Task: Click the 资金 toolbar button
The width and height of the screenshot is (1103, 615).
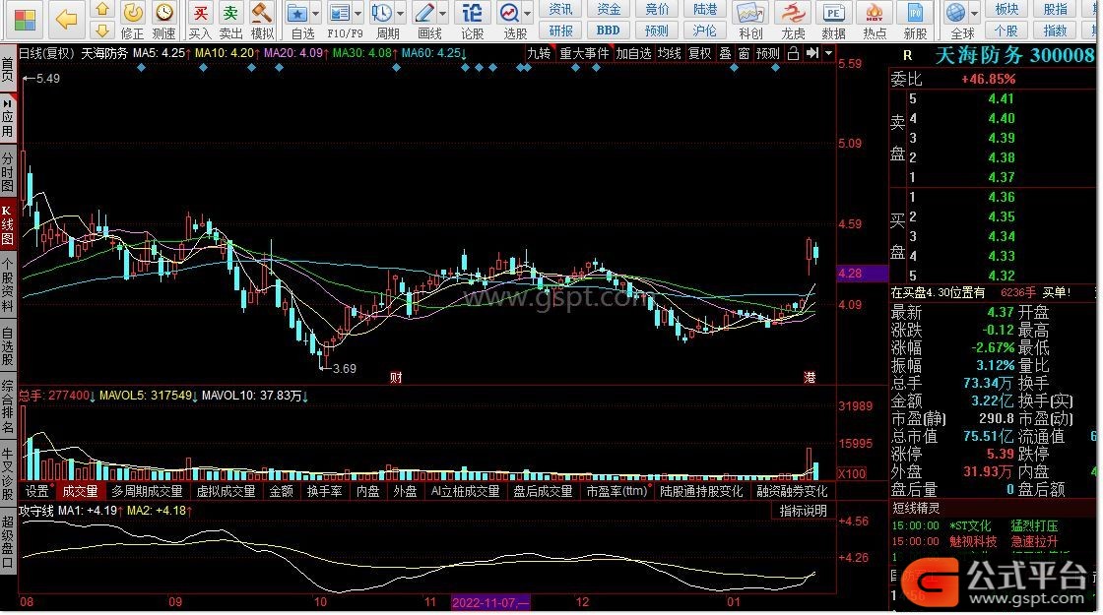Action: (x=609, y=9)
